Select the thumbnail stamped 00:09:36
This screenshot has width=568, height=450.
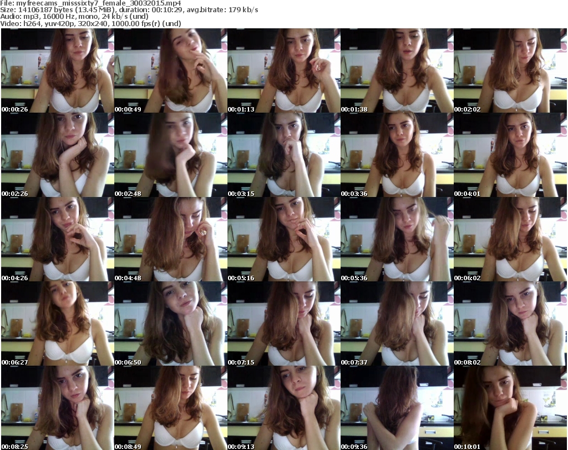397,408
